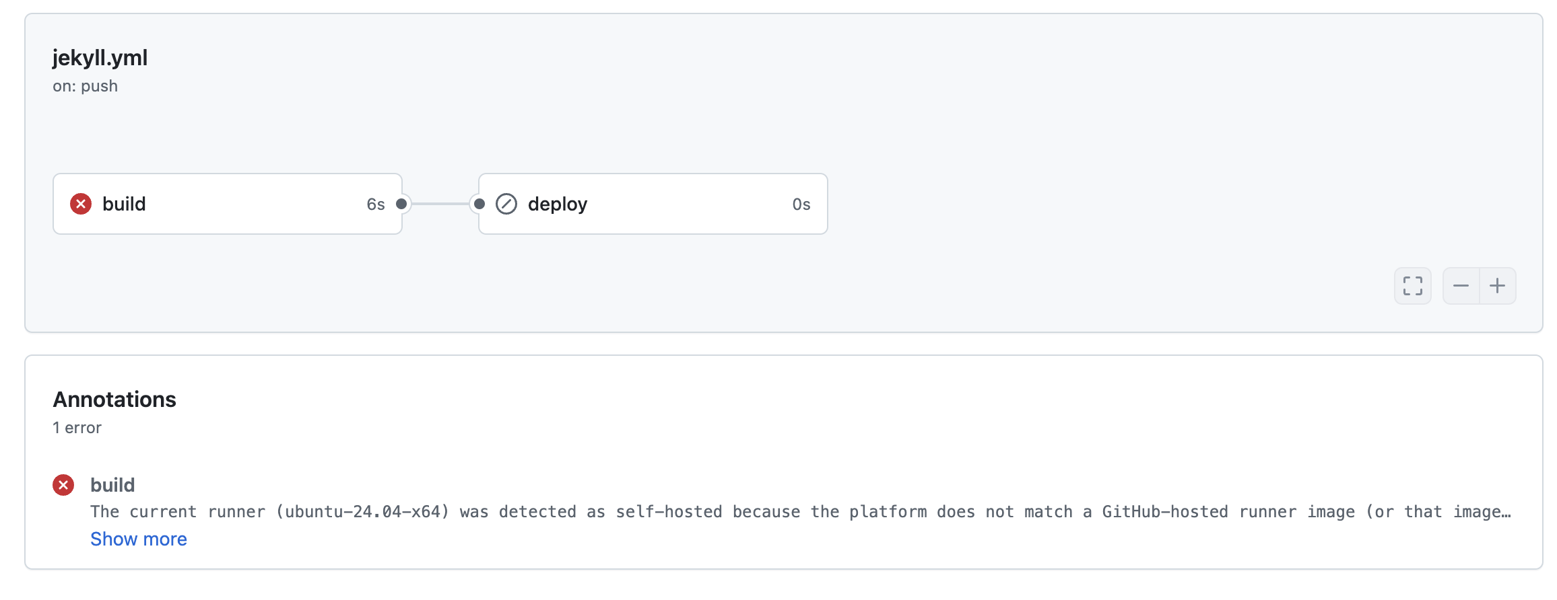The height and width of the screenshot is (600, 1557).
Task: Click the jekyll.yml workflow title
Action: coord(100,58)
